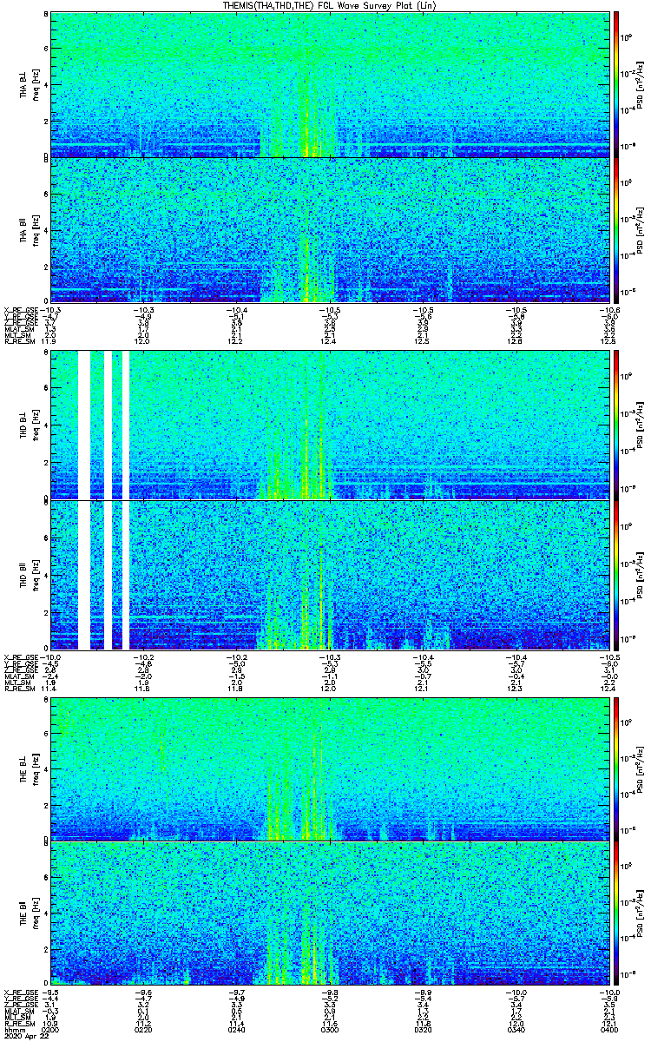This screenshot has height=1042, width=651.
Task: Click the 'THA B∥ freq [Hz]' axis label
Action: point(29,230)
